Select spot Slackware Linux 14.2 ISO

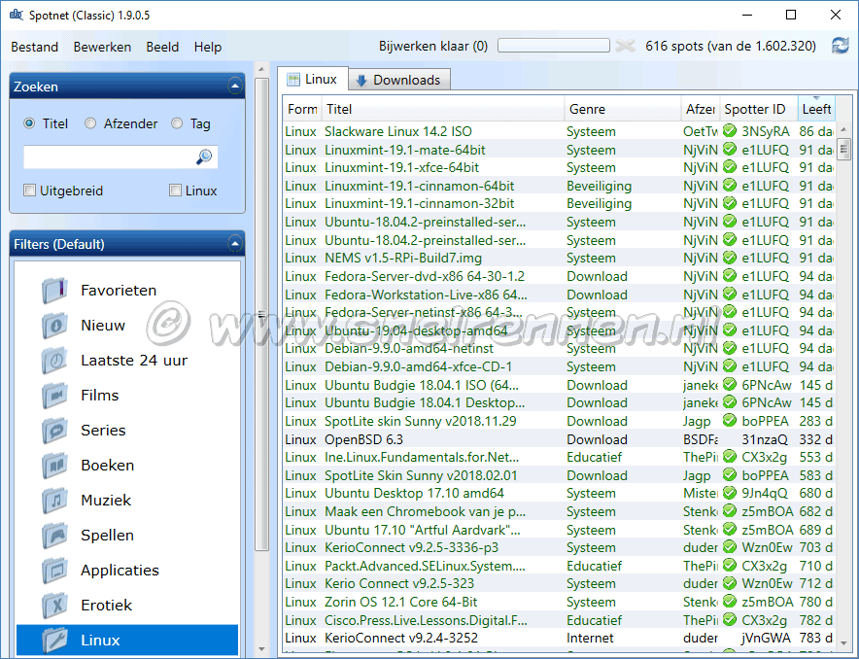(559, 131)
